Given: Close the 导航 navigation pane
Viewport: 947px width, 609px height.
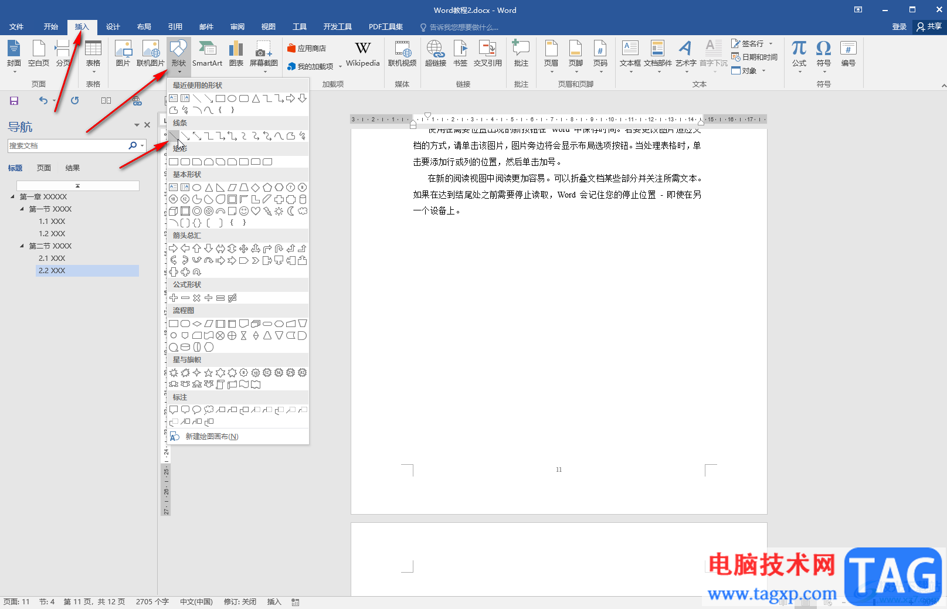Looking at the screenshot, I should coord(147,125).
